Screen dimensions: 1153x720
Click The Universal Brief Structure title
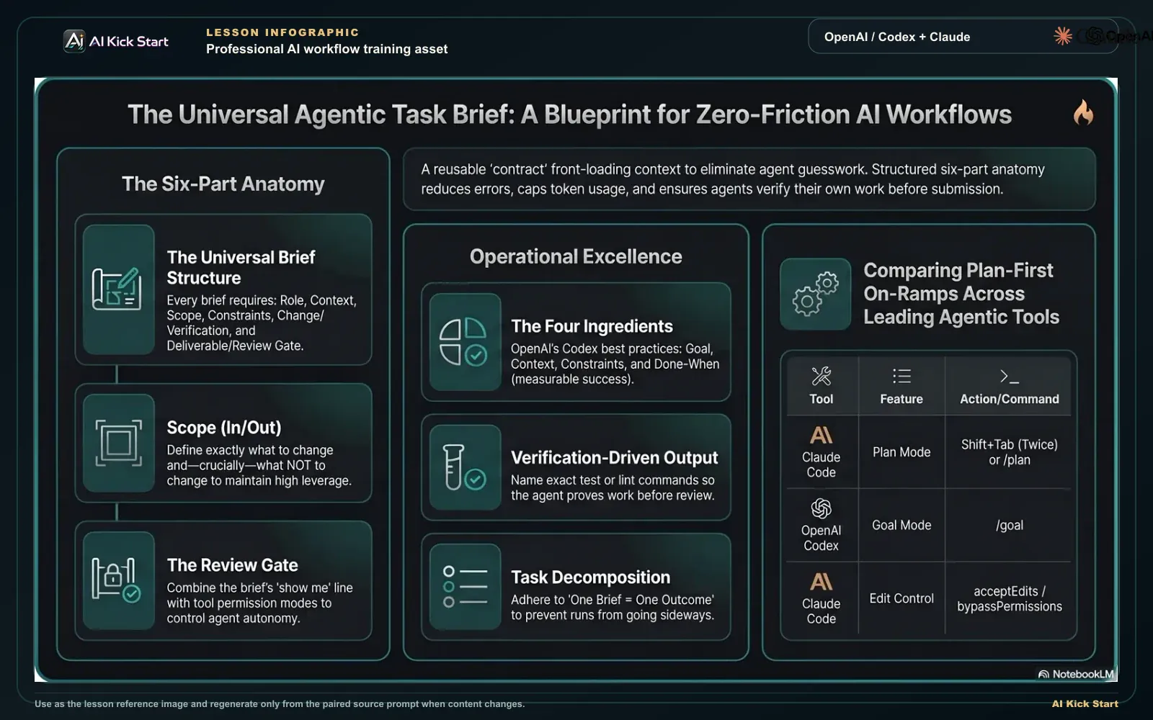click(x=241, y=267)
